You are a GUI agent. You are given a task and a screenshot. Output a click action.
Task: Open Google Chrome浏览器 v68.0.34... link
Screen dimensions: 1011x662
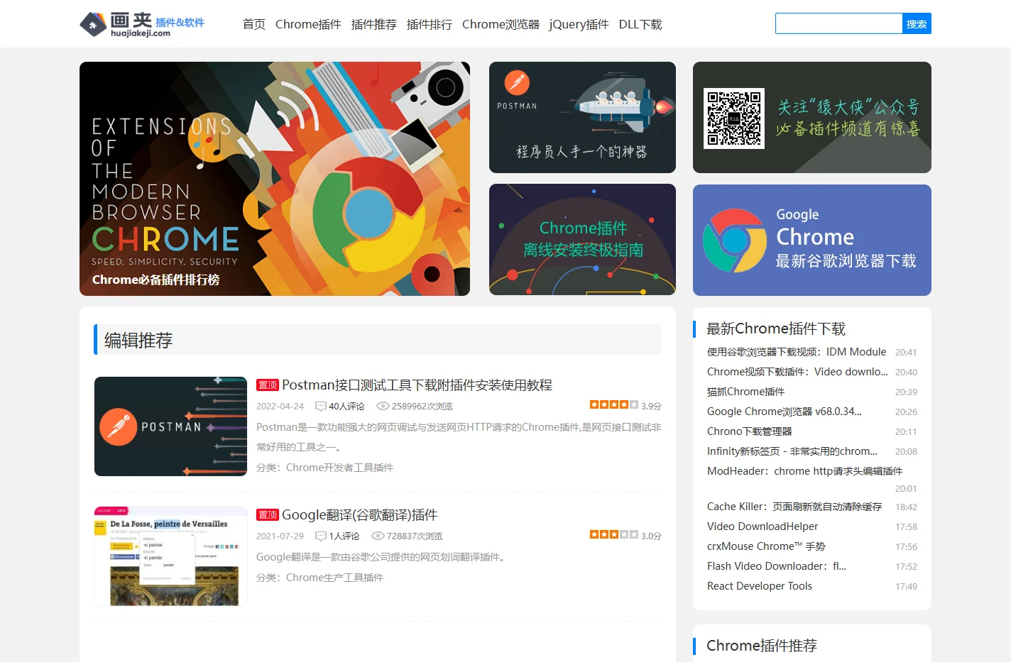click(x=784, y=412)
